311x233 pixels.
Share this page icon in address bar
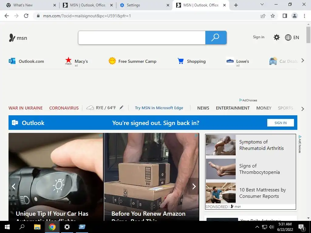(263, 16)
